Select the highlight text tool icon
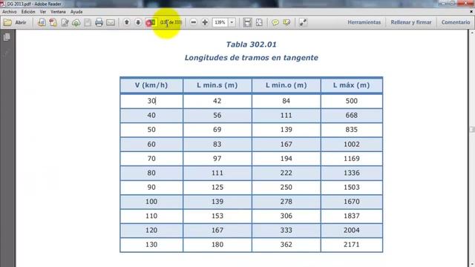Viewport: 475px width, 267px height. click(x=286, y=22)
